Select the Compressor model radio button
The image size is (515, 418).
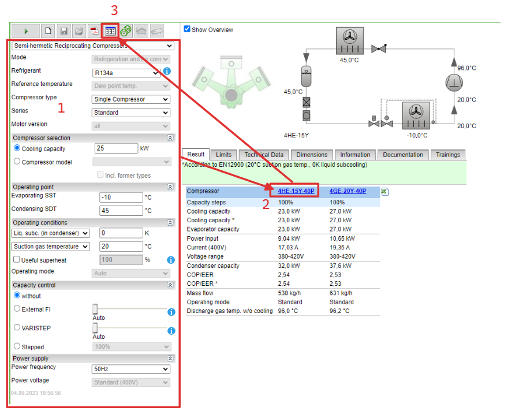click(x=17, y=162)
